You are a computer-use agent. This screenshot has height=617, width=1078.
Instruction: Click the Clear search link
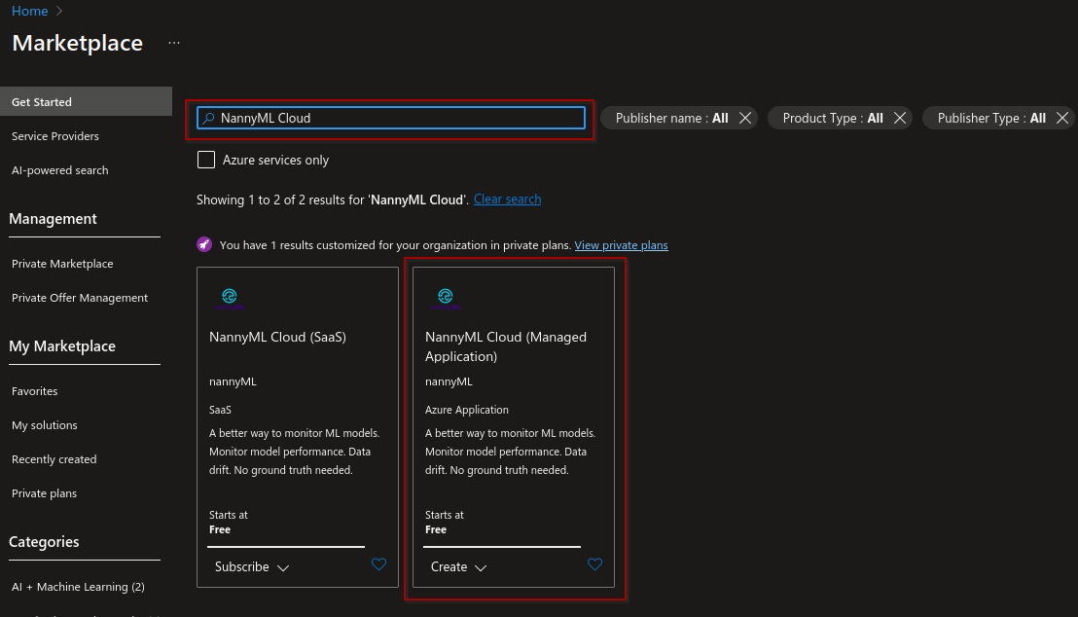(x=507, y=200)
